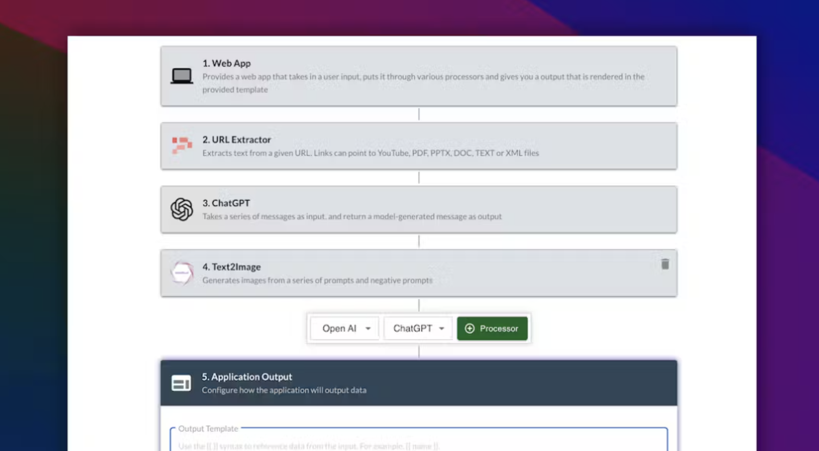The image size is (819, 451).
Task: Delete the Text2Image step via trash icon
Action: pos(665,264)
